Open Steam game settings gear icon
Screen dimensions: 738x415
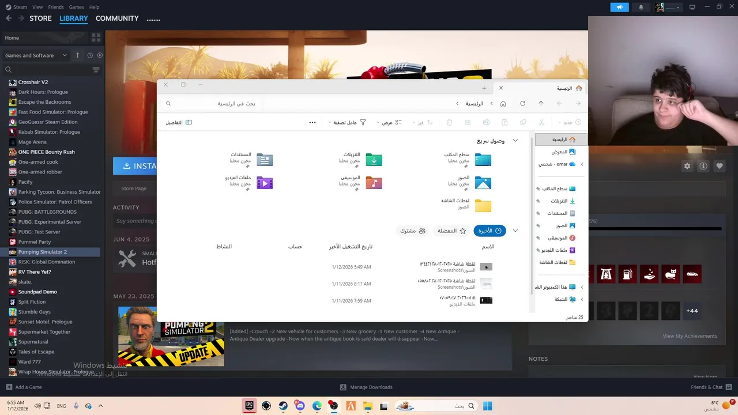point(687,166)
